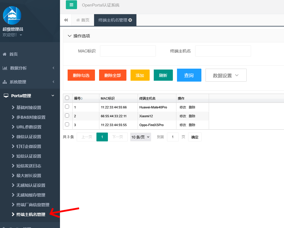
Task: Open 无感知认证设置 in sidebar
Action: [x=31, y=185]
